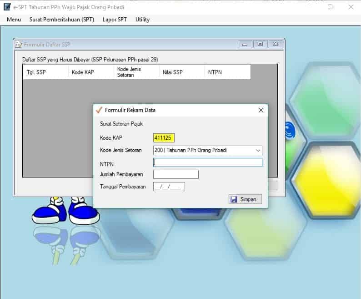Open the Utility menu
This screenshot has height=299, width=361.
142,20
